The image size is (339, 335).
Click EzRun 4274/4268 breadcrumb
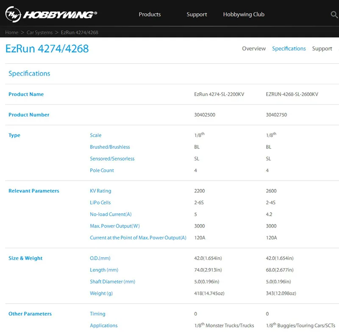pos(79,33)
